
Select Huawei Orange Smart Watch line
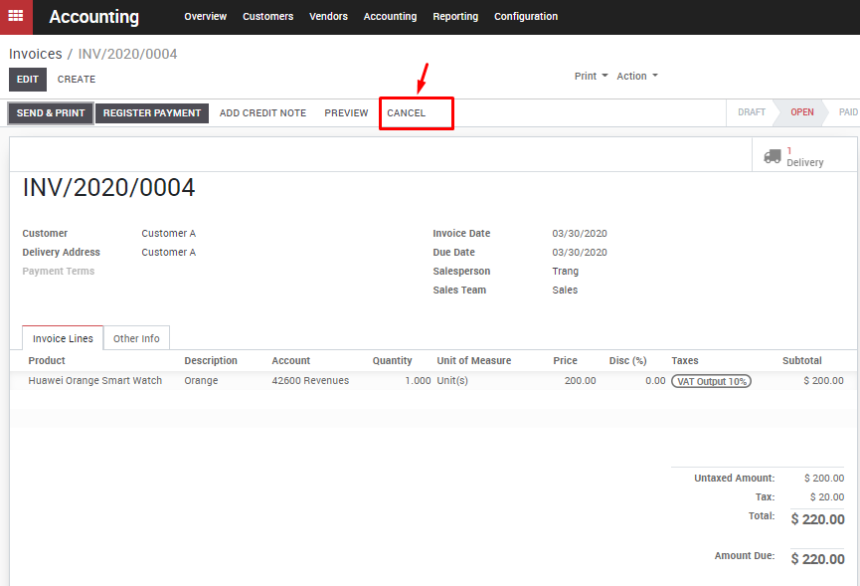coord(94,381)
